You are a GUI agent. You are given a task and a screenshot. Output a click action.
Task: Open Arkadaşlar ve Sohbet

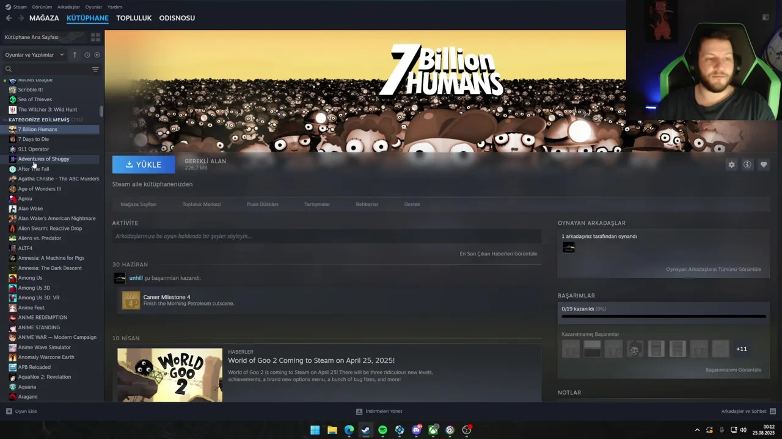pos(748,412)
